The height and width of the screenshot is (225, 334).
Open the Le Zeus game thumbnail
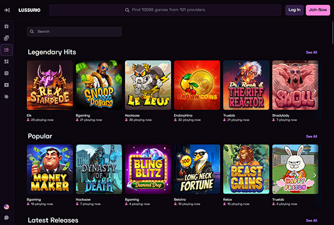click(x=148, y=85)
